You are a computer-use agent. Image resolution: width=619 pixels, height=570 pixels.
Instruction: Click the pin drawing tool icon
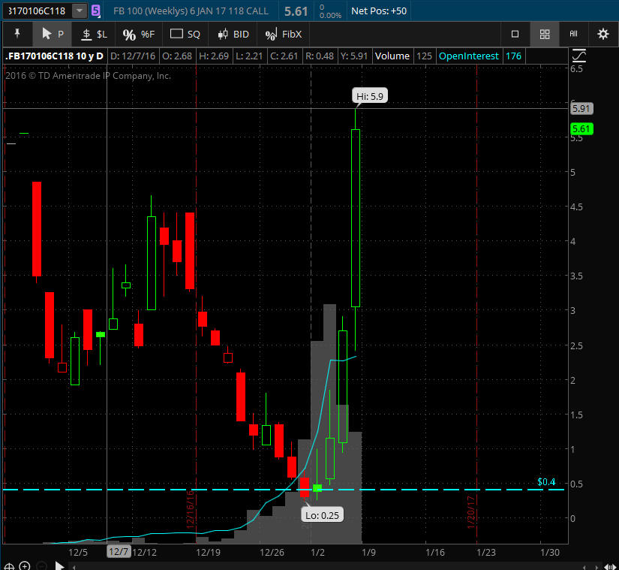click(18, 34)
